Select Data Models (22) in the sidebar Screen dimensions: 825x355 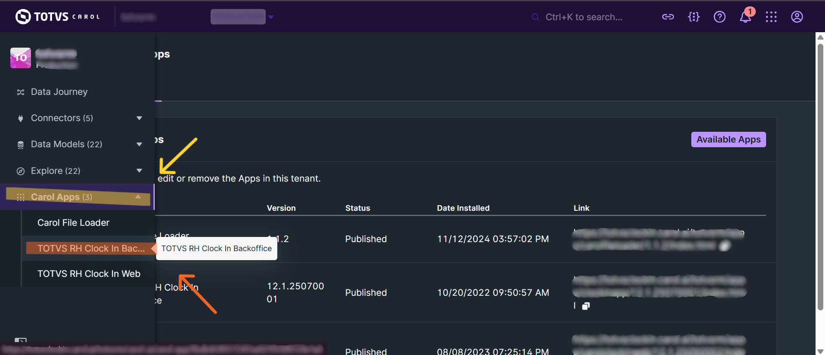(x=67, y=144)
